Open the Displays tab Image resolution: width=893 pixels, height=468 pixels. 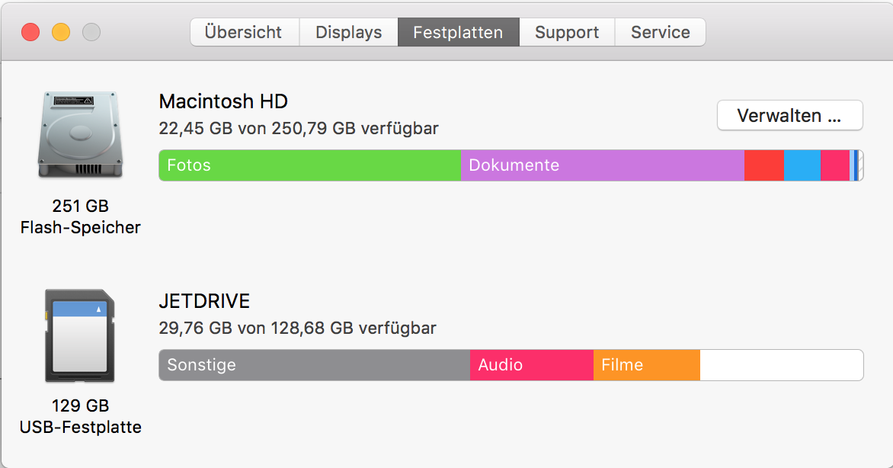click(348, 33)
